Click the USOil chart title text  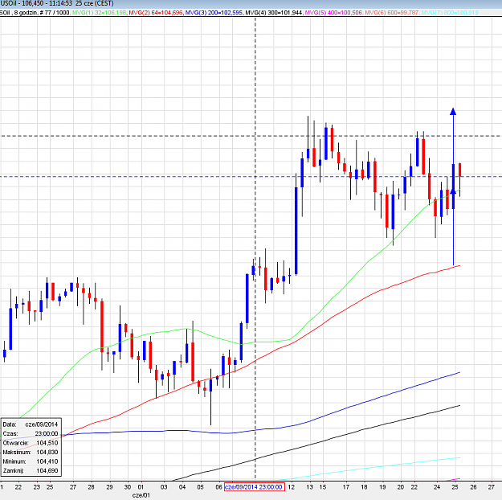(x=57, y=3)
